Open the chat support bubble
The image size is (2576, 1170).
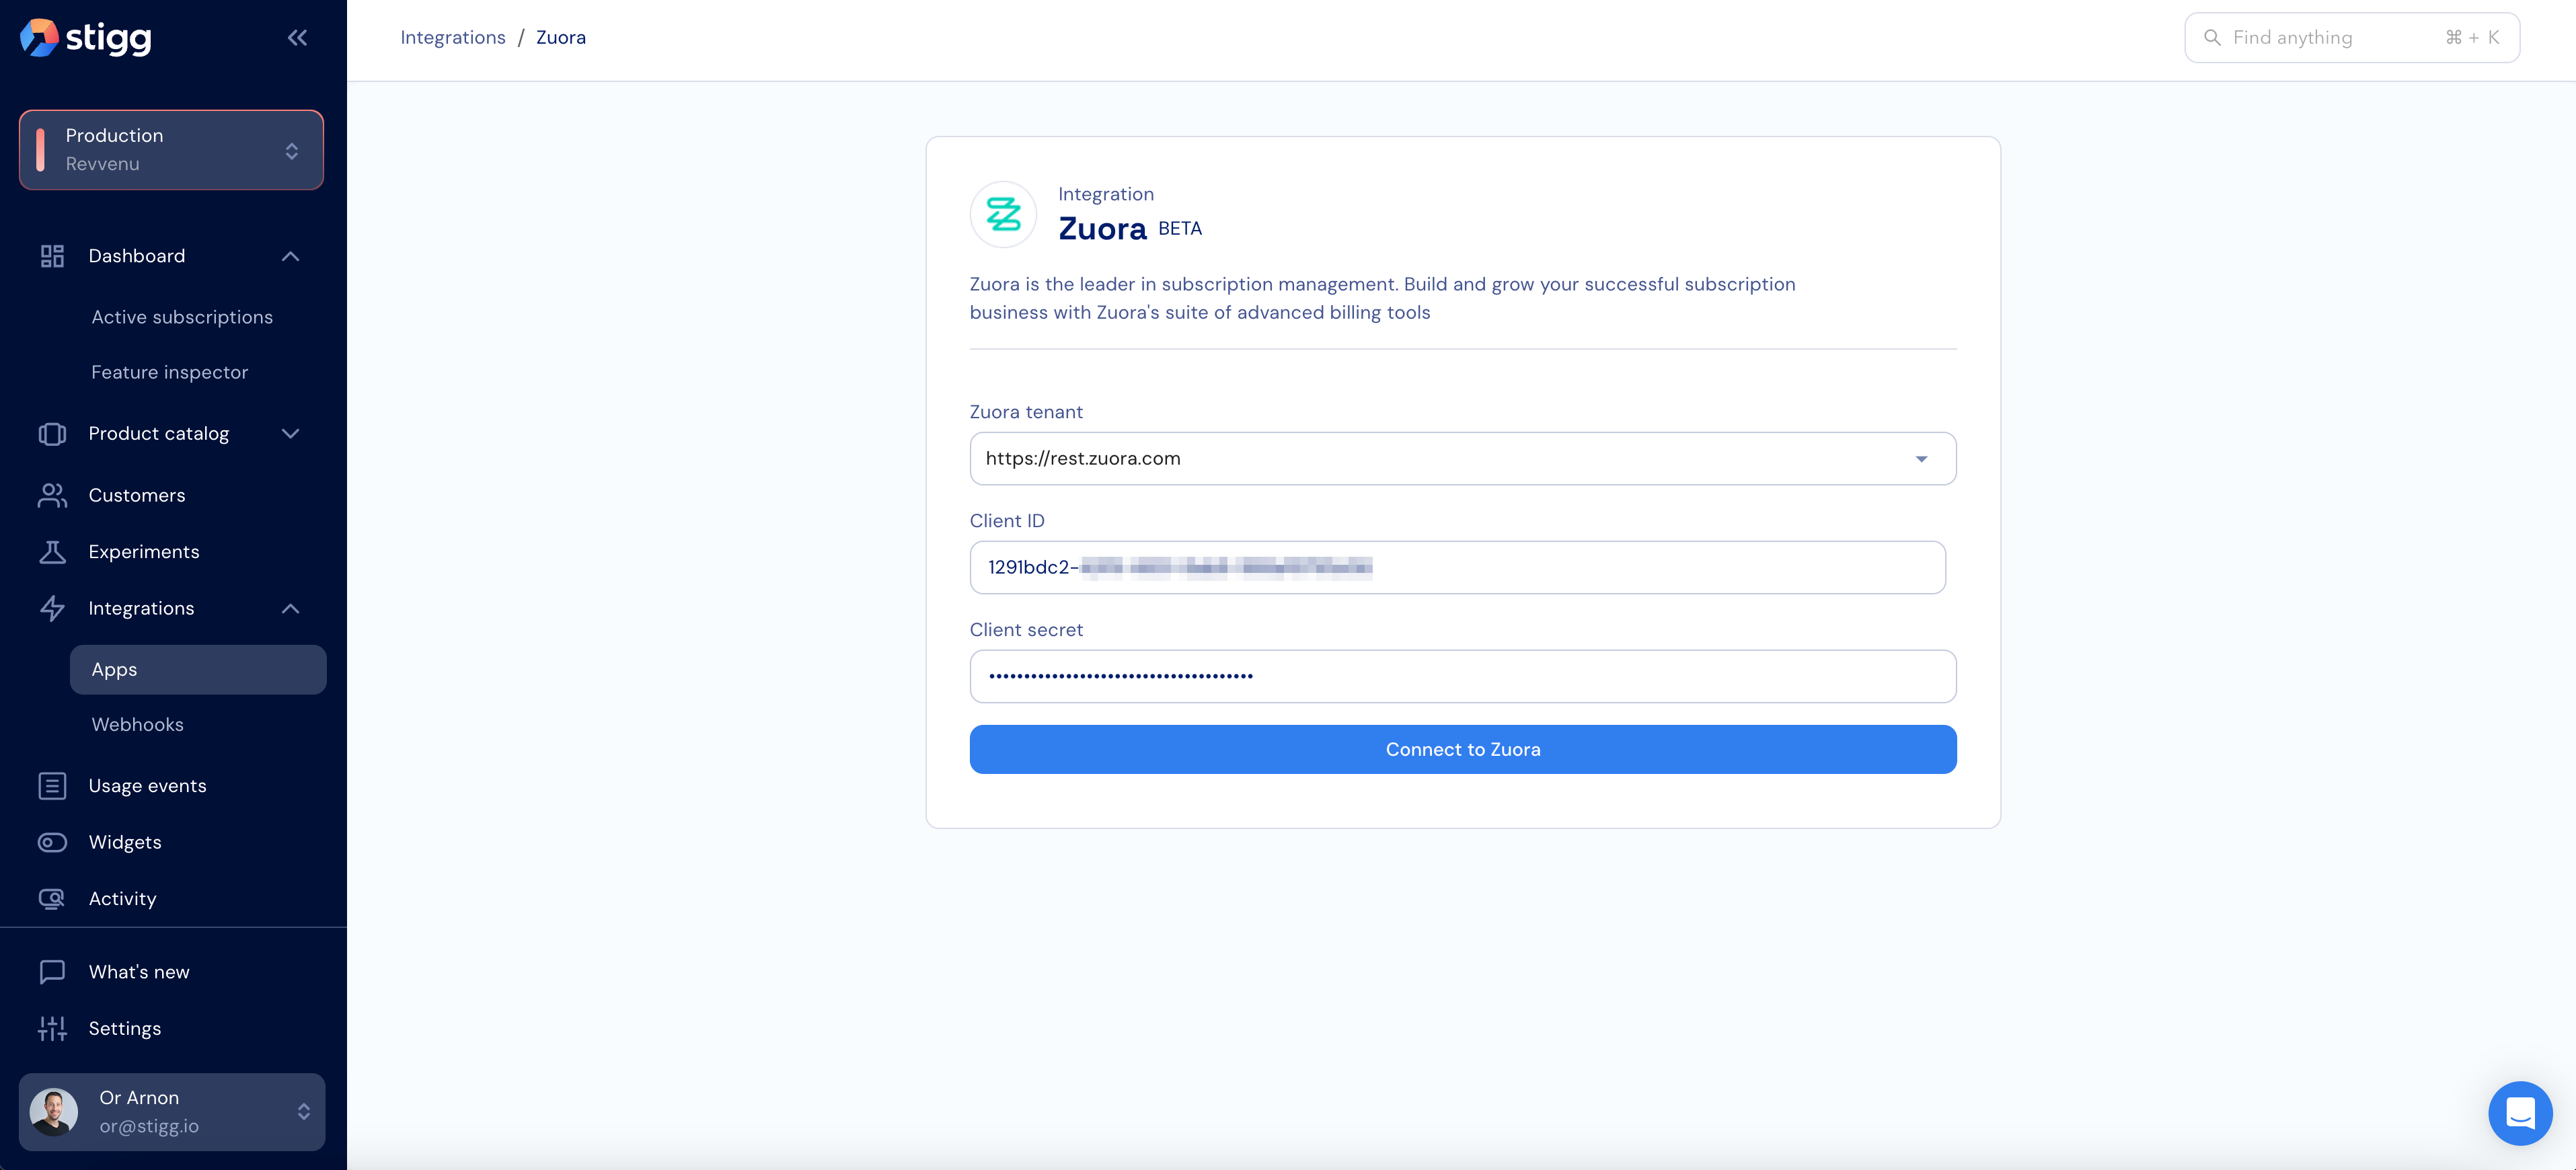(2520, 1113)
